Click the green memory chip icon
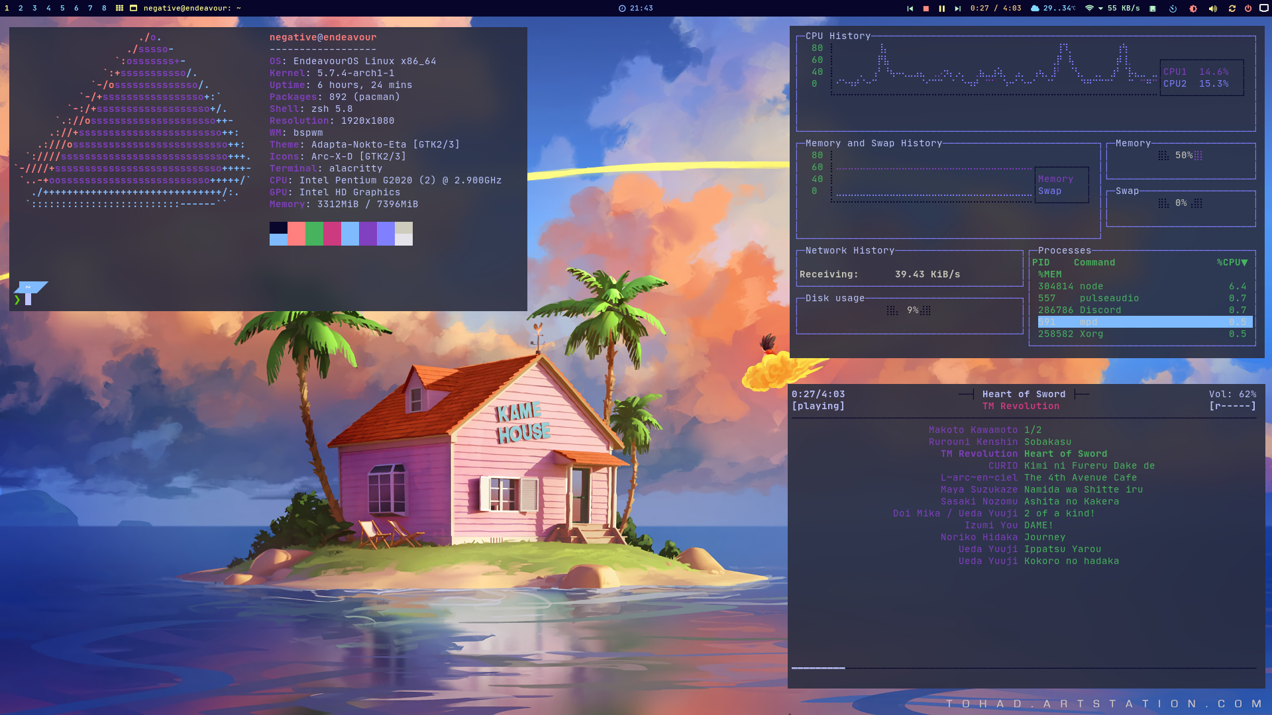Viewport: 1272px width, 715px height. pyautogui.click(x=1153, y=9)
